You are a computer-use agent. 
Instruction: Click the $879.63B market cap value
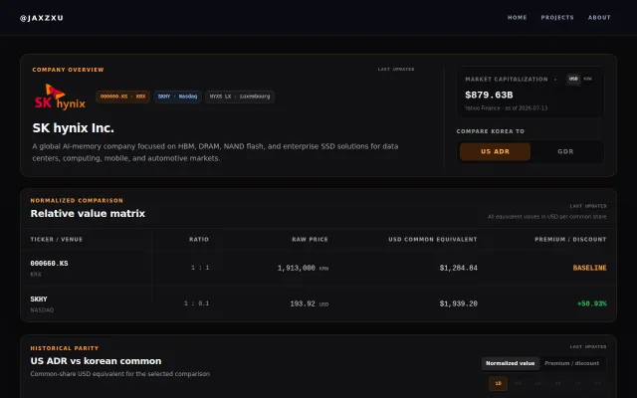[x=489, y=95]
